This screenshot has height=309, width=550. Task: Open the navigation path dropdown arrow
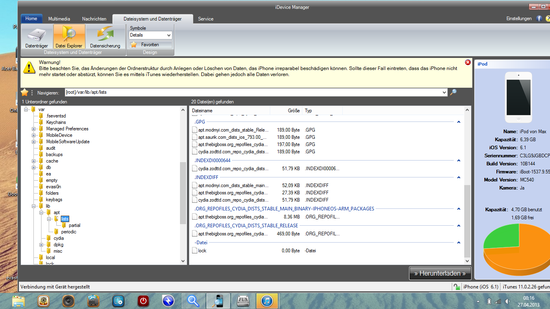point(445,92)
